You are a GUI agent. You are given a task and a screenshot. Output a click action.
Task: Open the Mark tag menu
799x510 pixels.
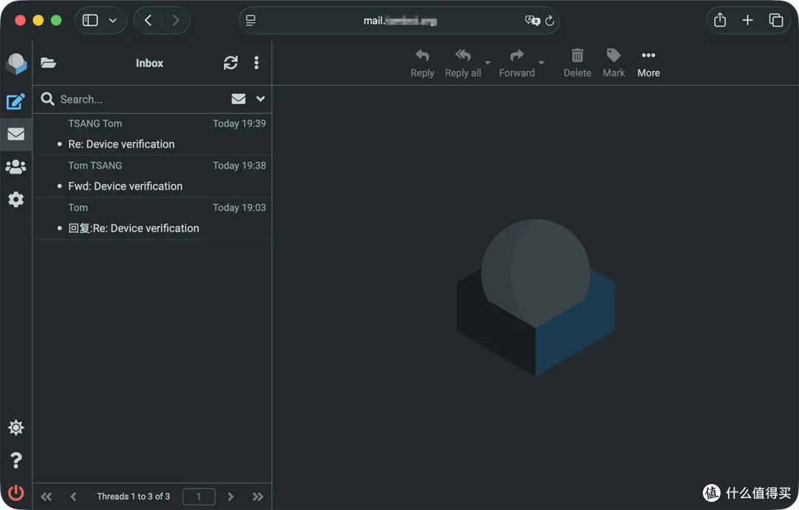pyautogui.click(x=613, y=63)
